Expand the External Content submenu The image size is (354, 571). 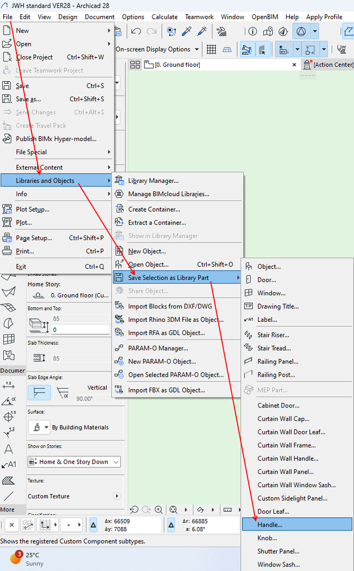[x=57, y=167]
